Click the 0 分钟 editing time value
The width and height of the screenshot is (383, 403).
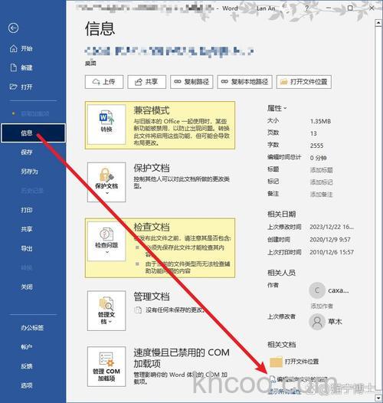pos(318,158)
